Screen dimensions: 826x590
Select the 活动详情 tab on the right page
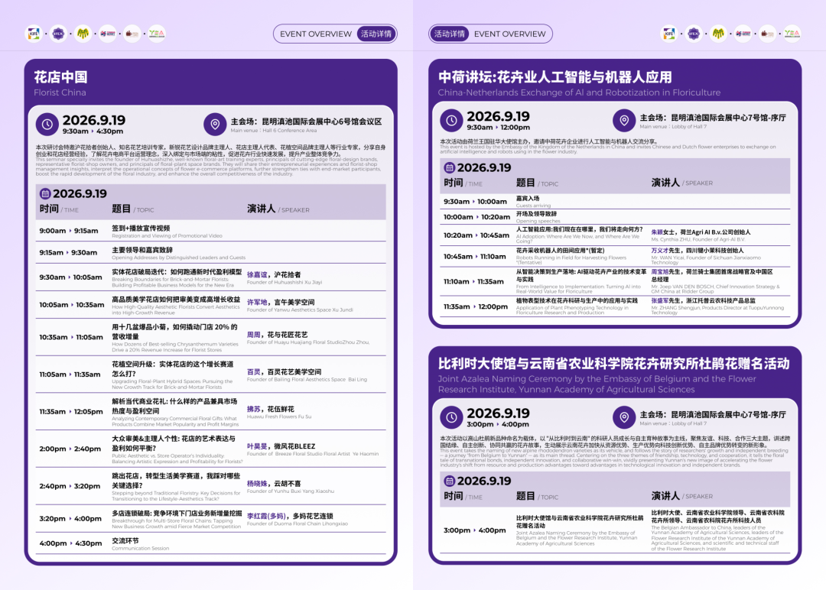(x=450, y=34)
